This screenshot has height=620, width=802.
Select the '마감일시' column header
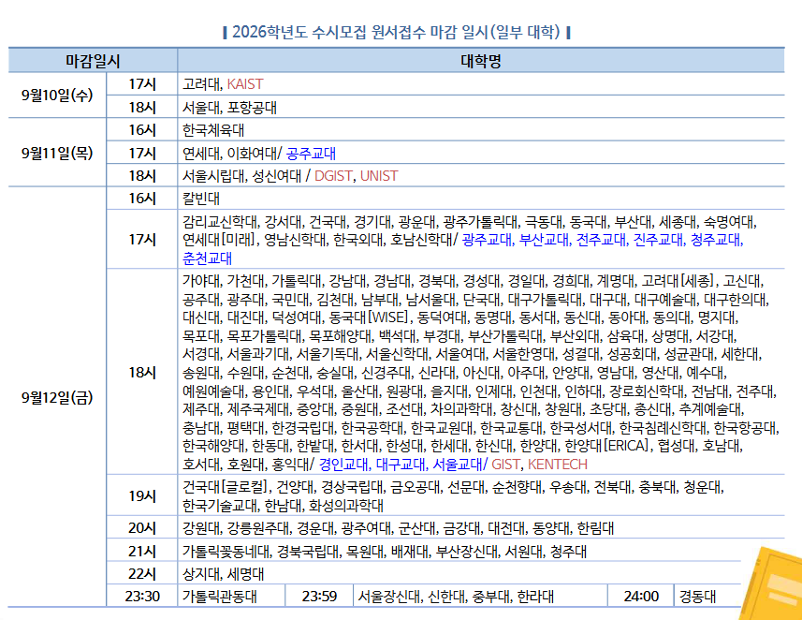point(93,61)
